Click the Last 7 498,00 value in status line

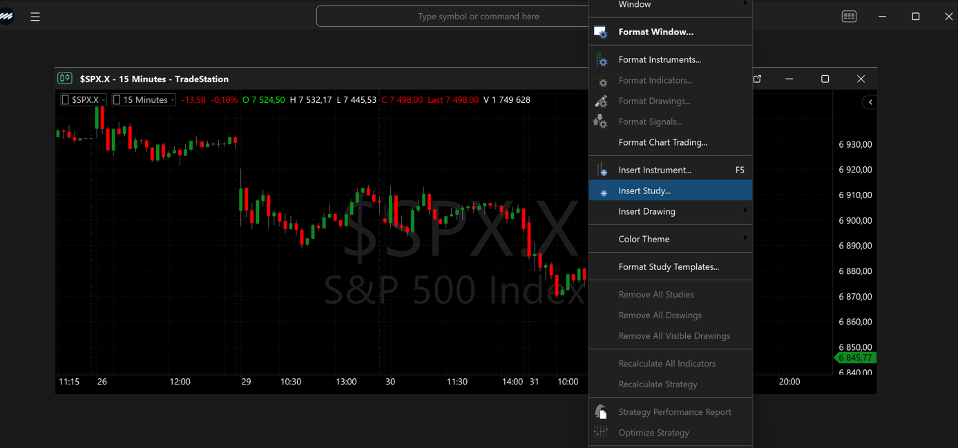point(453,99)
